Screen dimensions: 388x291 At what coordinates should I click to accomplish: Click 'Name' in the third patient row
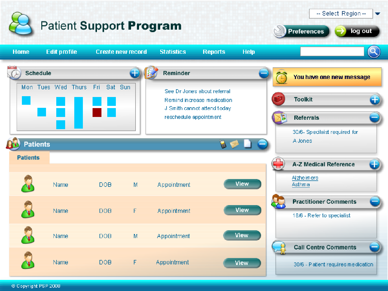coord(61,236)
